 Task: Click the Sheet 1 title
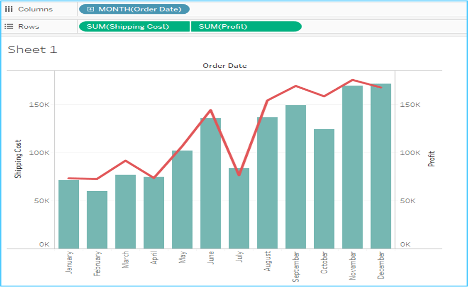[x=32, y=49]
